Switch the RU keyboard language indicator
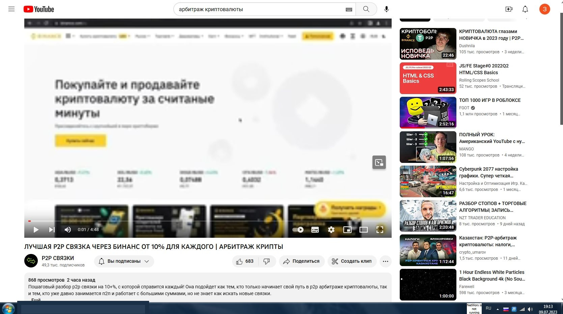The image size is (563, 314). 488,309
